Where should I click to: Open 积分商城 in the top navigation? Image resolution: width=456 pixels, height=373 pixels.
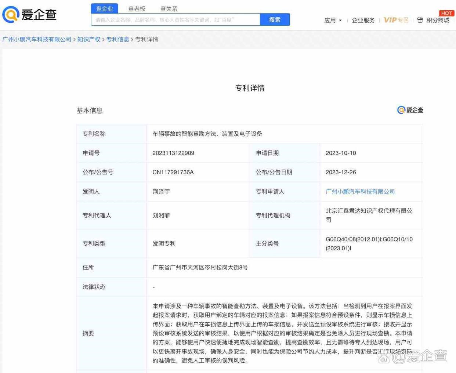point(438,20)
